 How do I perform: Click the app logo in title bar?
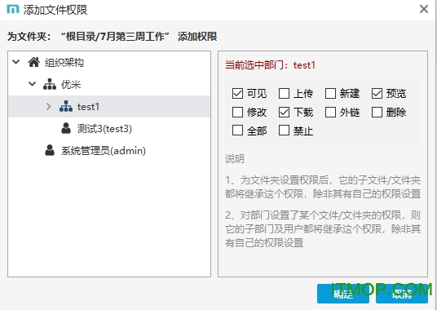[13, 10]
